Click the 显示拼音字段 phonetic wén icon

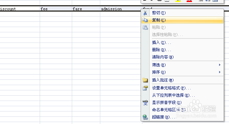[145, 103]
